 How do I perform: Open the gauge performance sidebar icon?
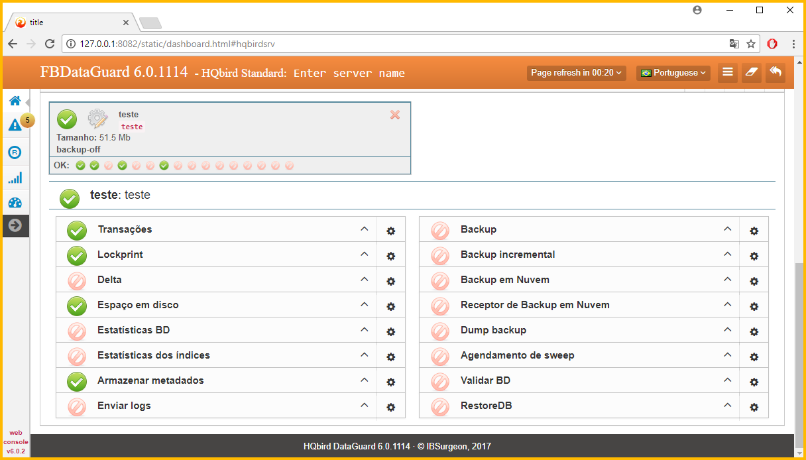click(15, 203)
